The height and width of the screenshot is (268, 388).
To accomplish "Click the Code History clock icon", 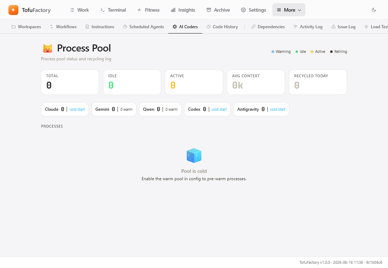I will [208, 27].
